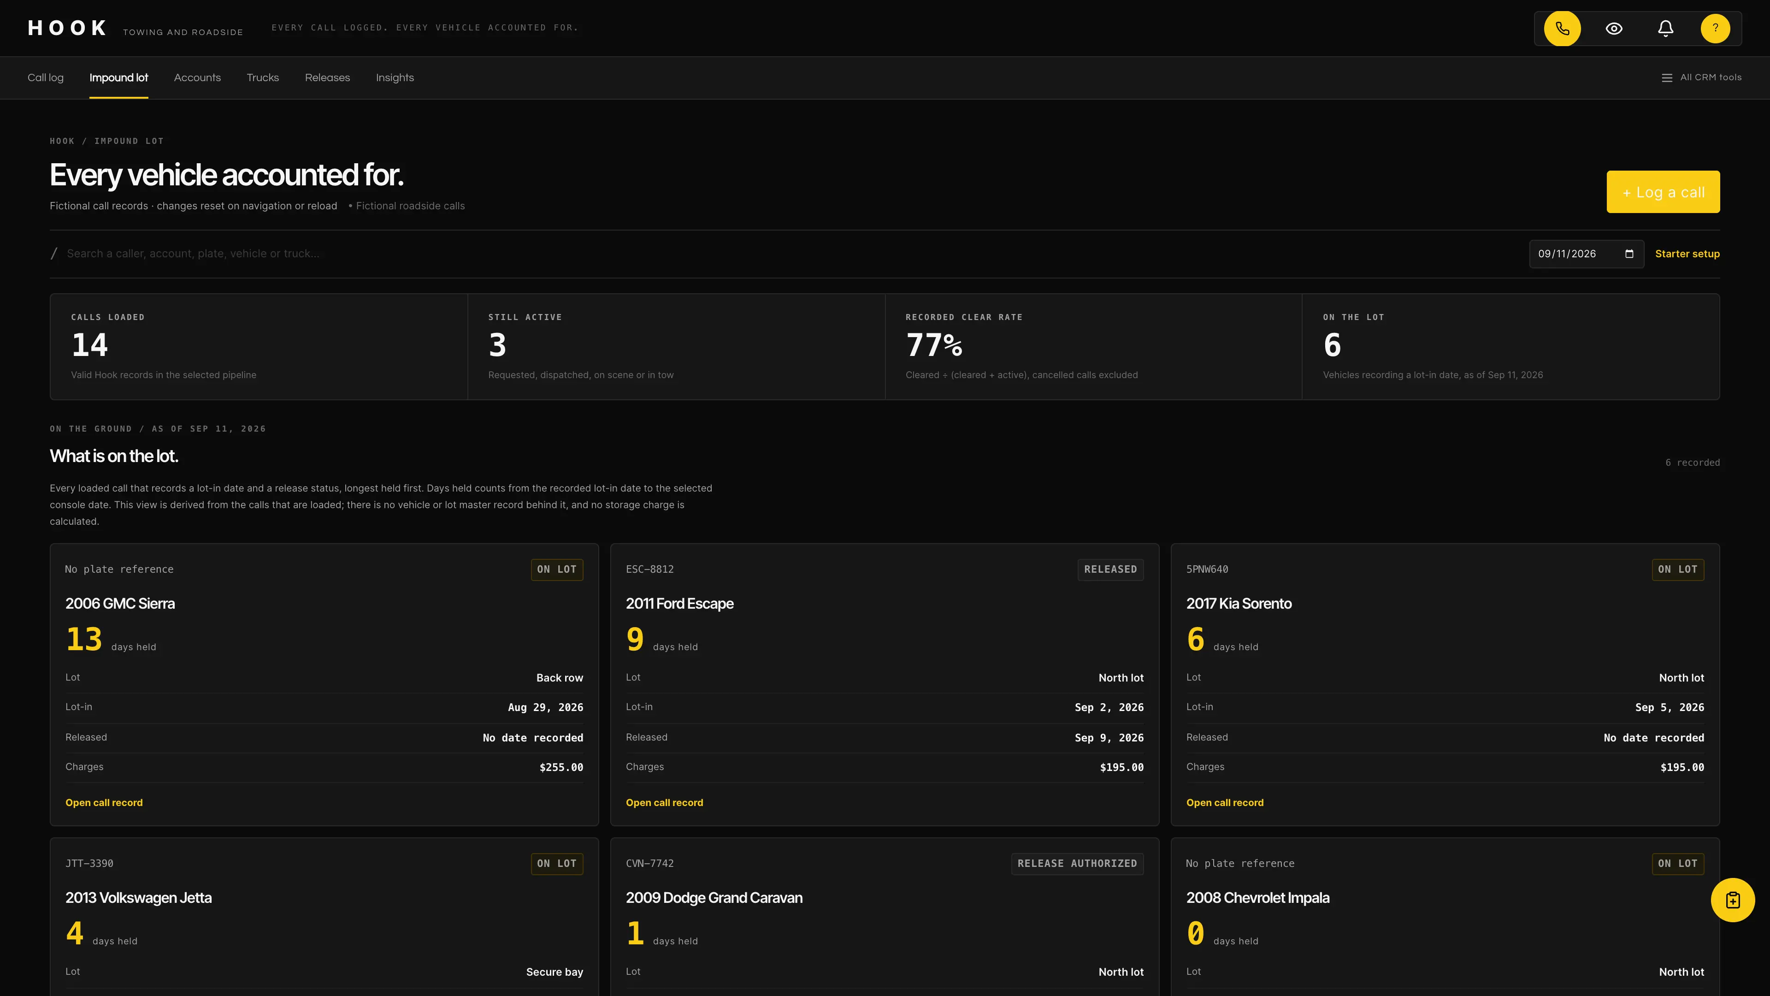Viewport: 1770px width, 996px height.
Task: Click plate number JTT-3390
Action: click(89, 863)
